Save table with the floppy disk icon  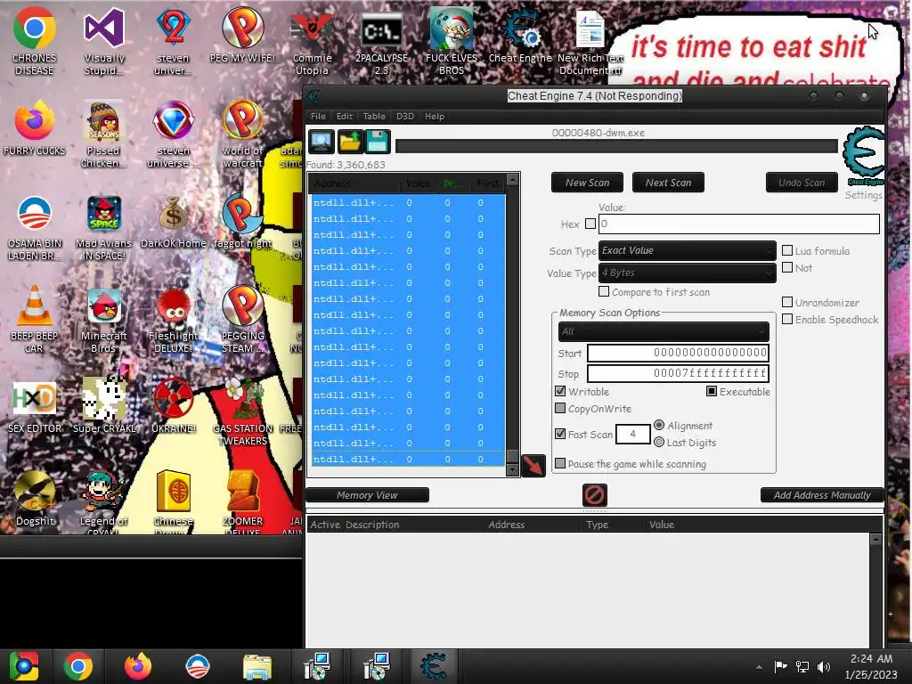pos(378,142)
